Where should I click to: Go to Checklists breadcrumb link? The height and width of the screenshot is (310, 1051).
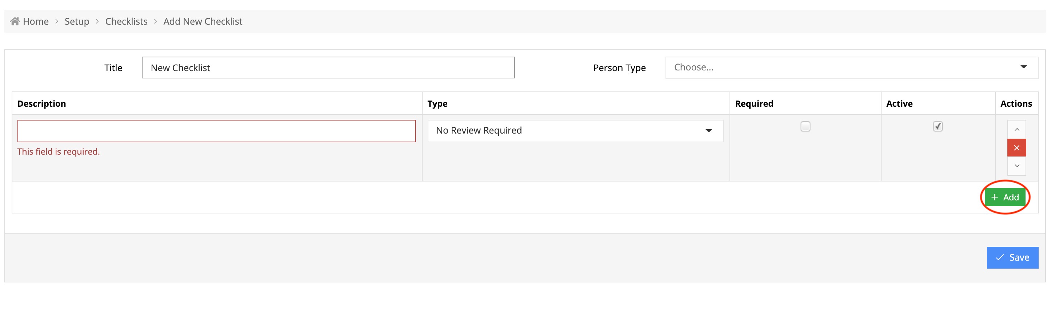coord(126,21)
